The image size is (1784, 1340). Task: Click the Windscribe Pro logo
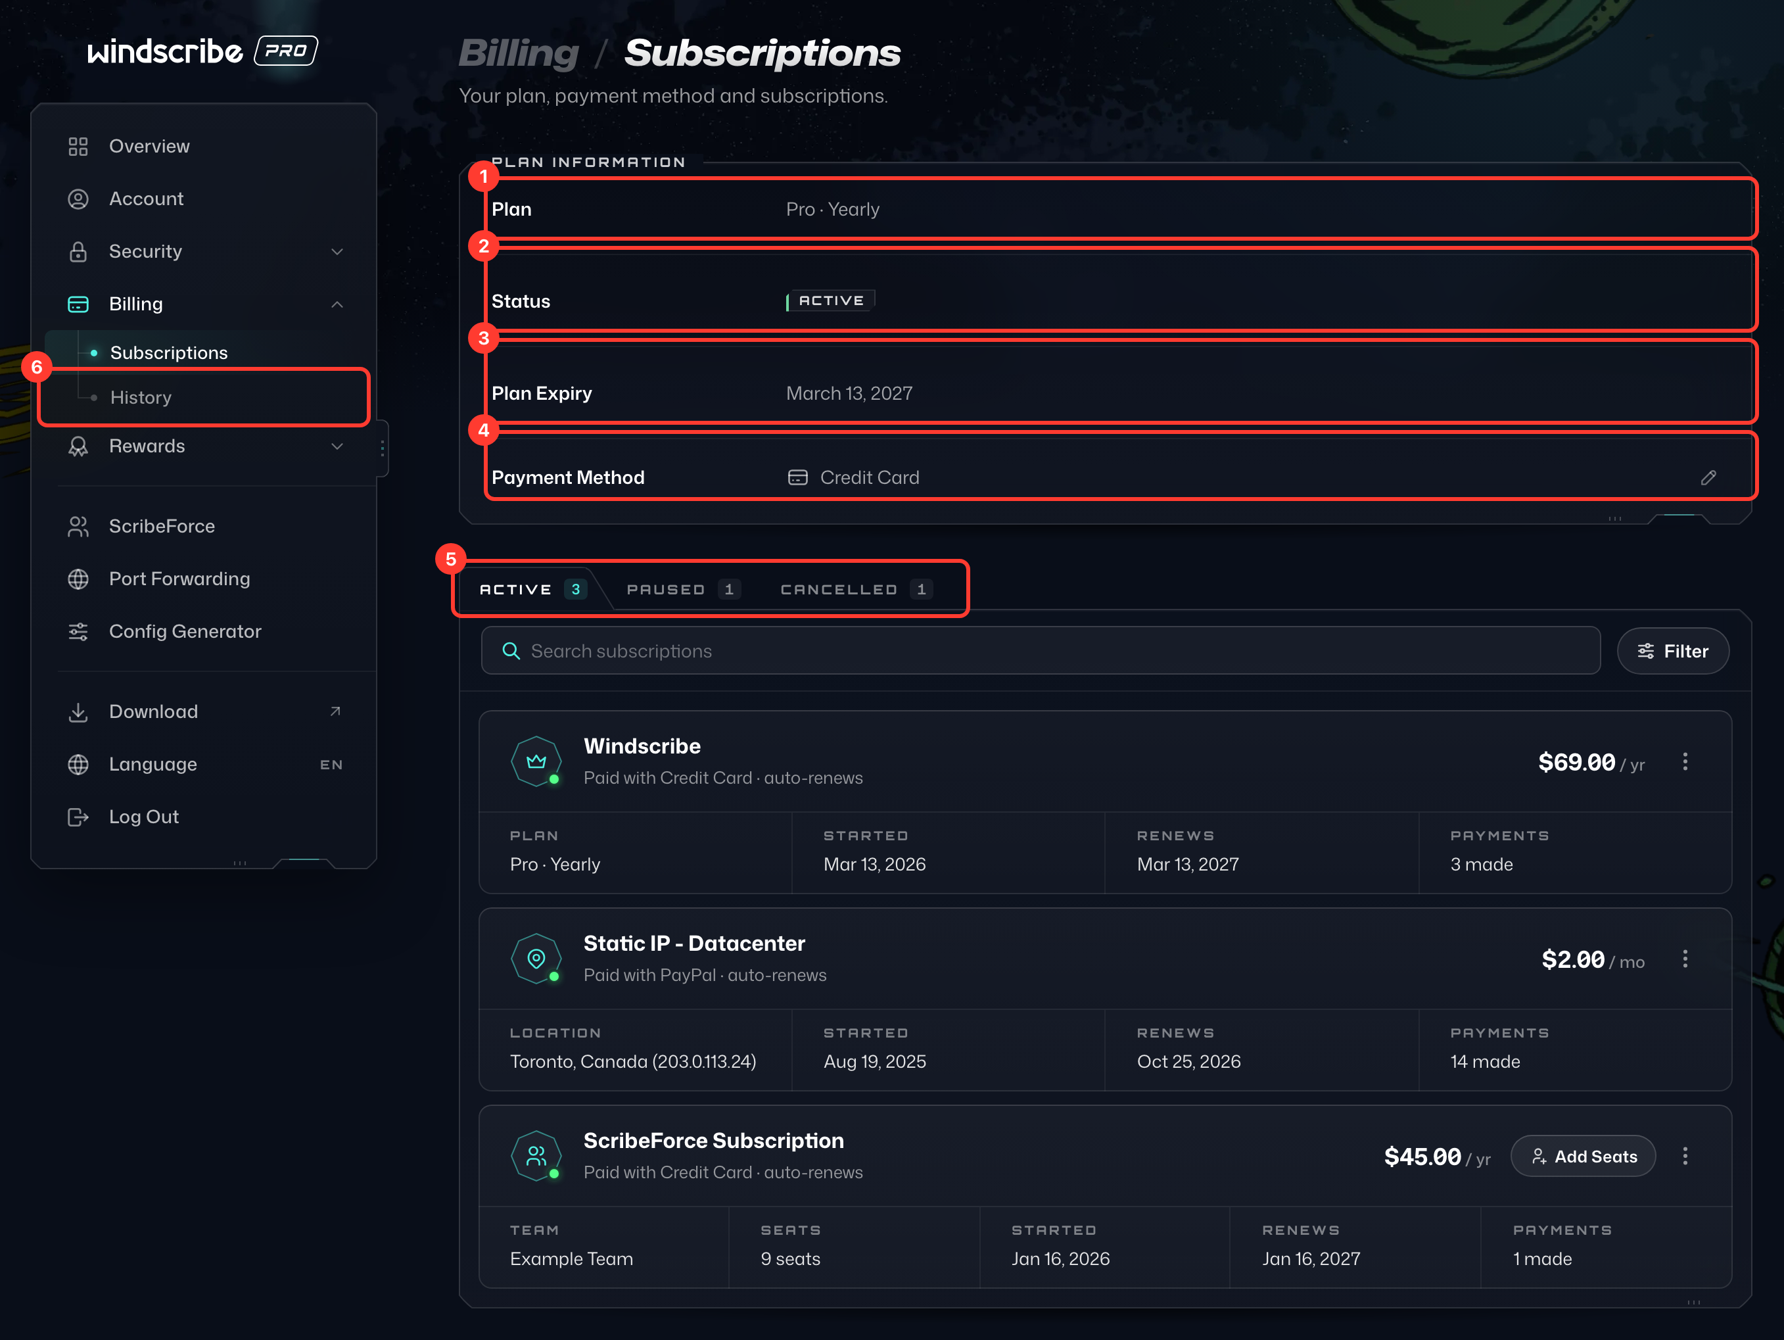click(202, 51)
